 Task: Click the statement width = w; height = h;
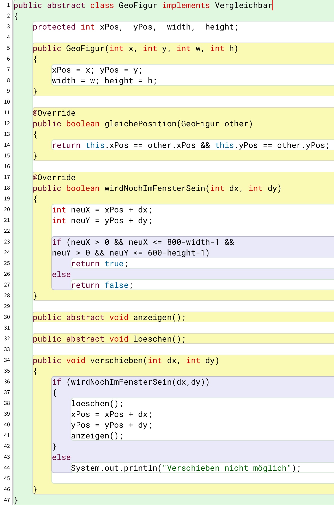[x=104, y=81]
